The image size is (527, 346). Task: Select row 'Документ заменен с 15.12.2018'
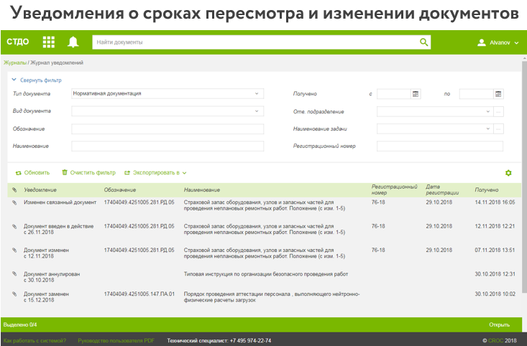tap(265, 297)
